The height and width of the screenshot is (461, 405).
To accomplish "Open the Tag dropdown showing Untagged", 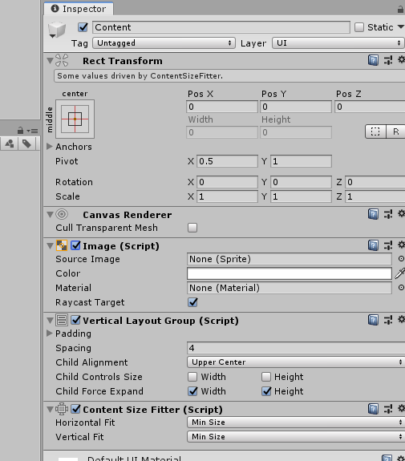I will click(164, 43).
